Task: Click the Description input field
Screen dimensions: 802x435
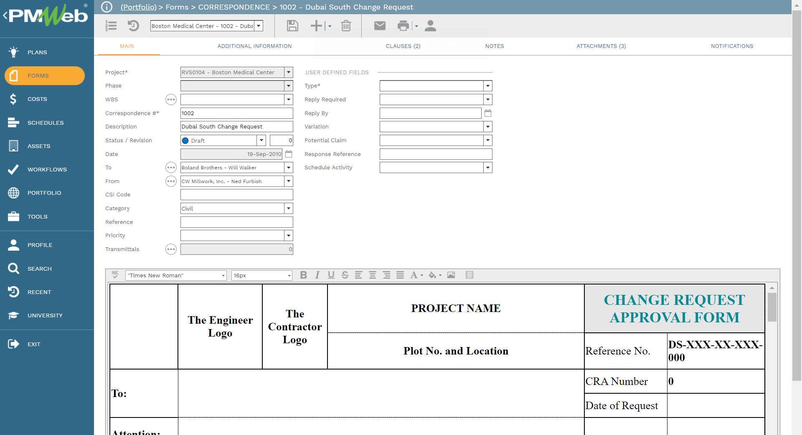Action: point(236,127)
